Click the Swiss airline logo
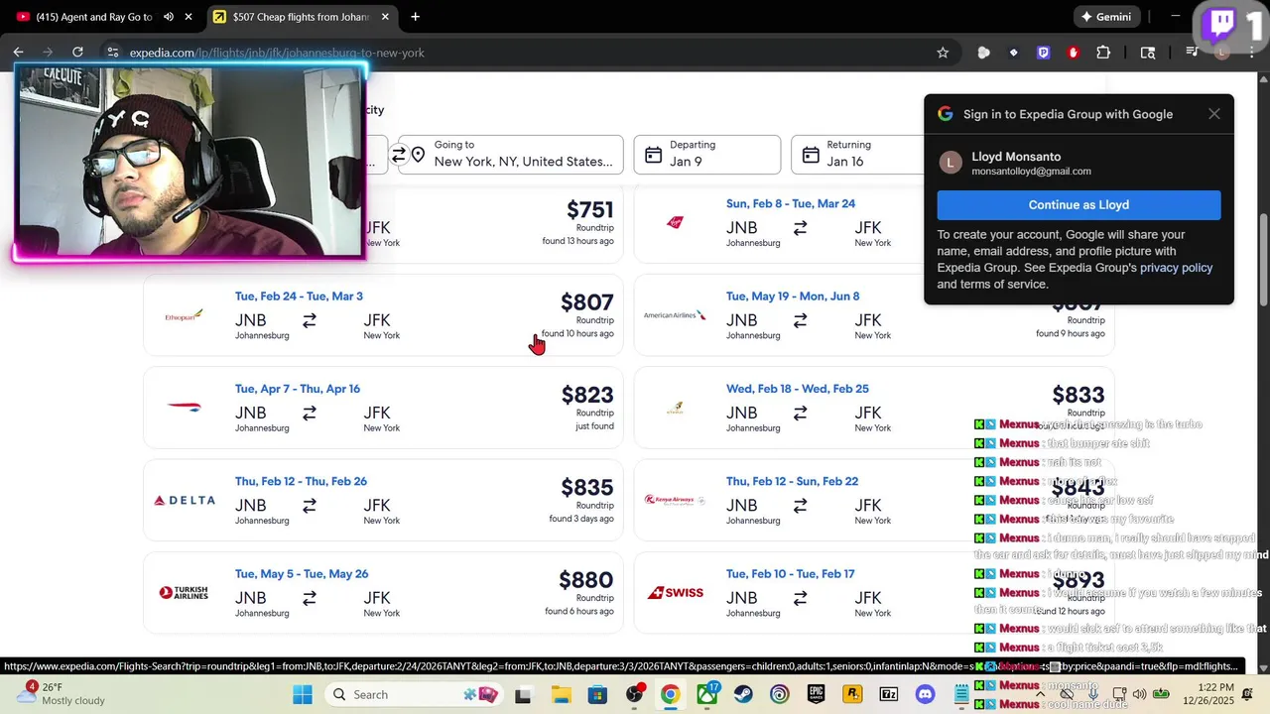1270x714 pixels. (x=675, y=592)
